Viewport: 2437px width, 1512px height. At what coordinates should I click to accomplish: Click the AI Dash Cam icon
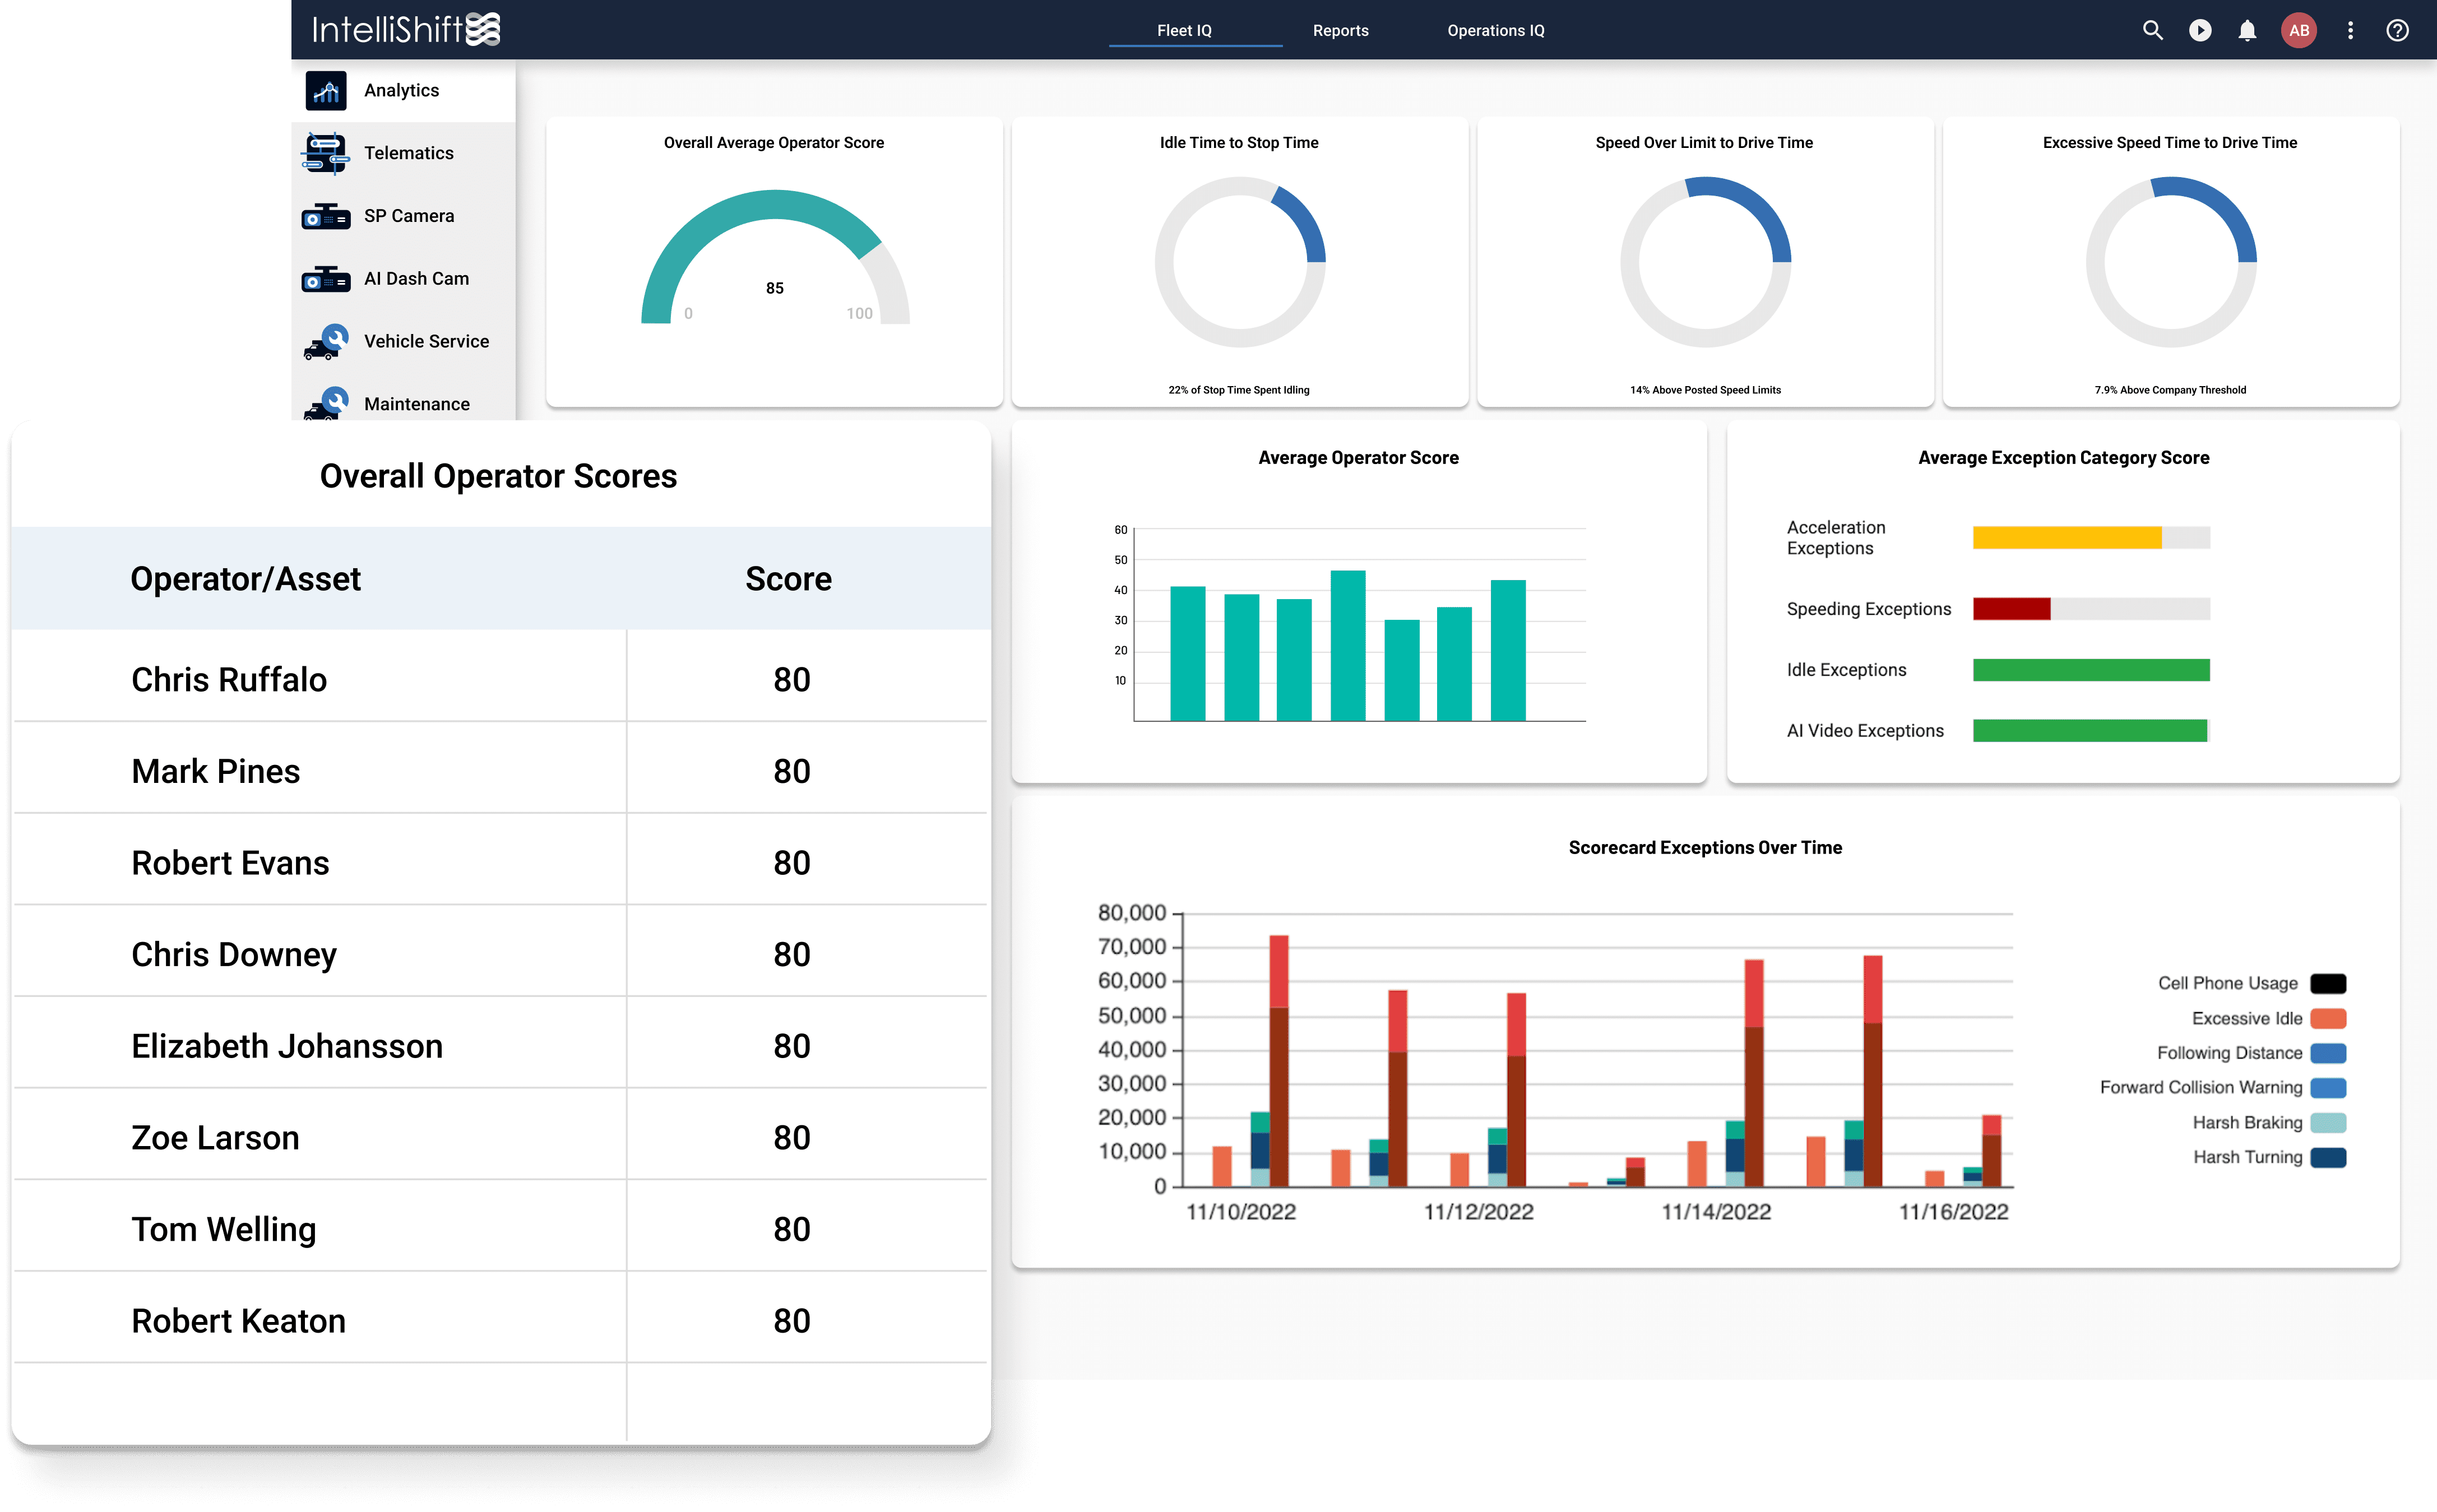(x=326, y=279)
